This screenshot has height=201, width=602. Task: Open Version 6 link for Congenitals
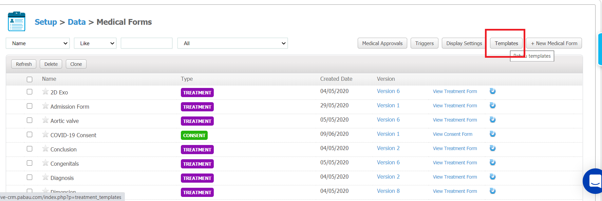[388, 162]
